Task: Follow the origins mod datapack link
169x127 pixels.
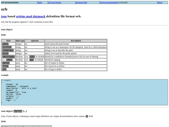Action: (x=31, y=16)
